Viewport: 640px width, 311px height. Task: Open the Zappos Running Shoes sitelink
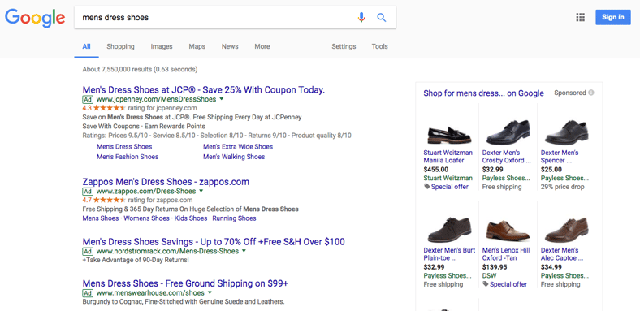point(234,218)
